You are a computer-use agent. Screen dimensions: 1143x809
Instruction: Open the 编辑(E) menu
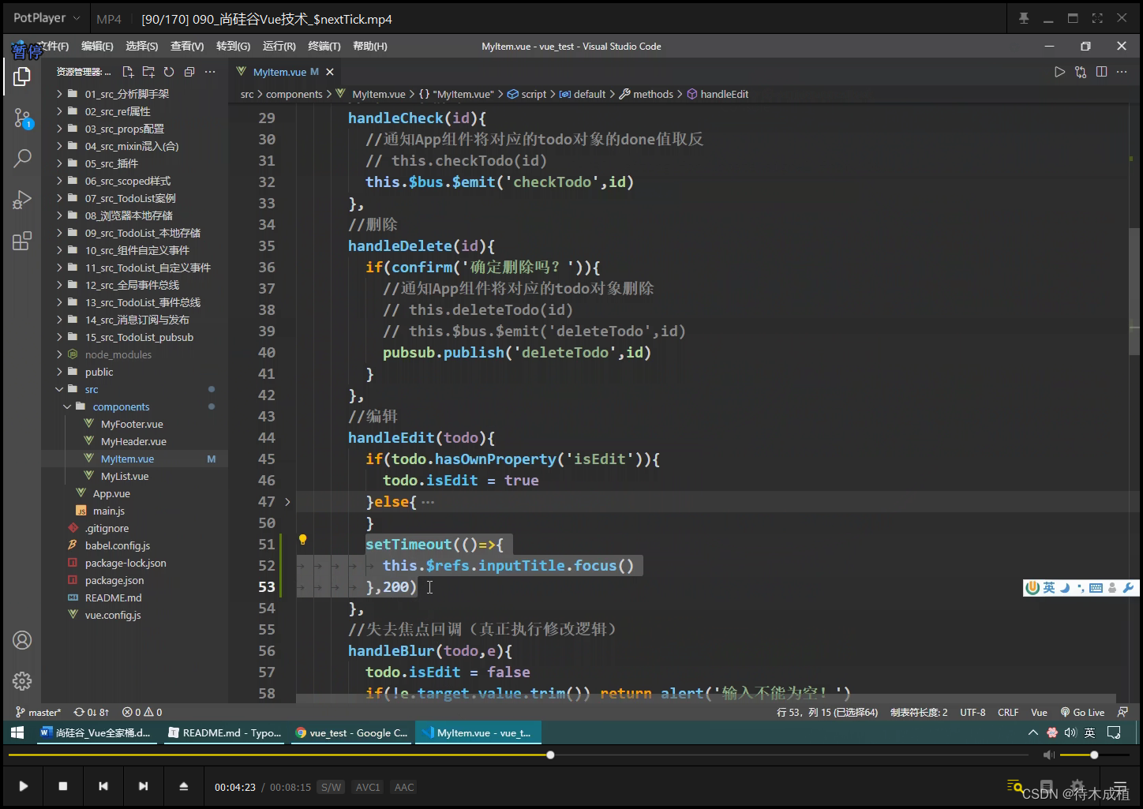[x=97, y=47]
